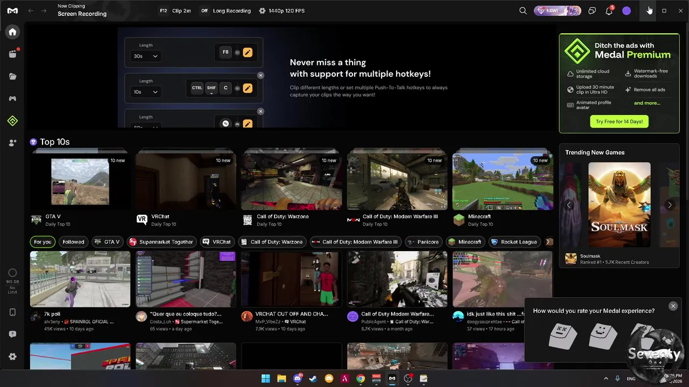
Task: Open VRChat Daily Top 10 thumbnail
Action: tap(186, 181)
